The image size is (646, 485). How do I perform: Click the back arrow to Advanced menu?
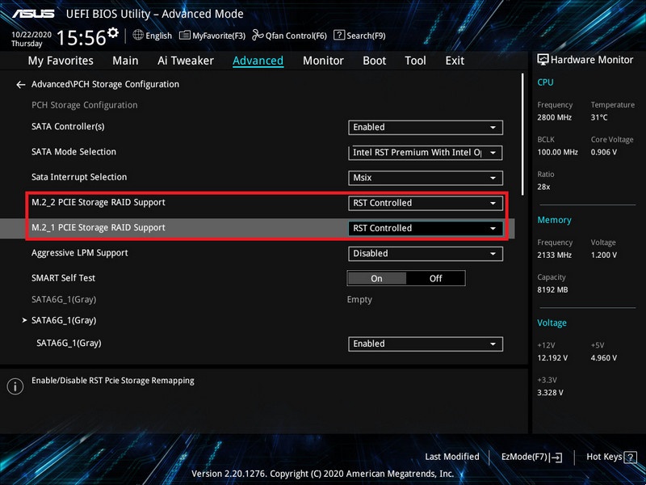(x=21, y=85)
